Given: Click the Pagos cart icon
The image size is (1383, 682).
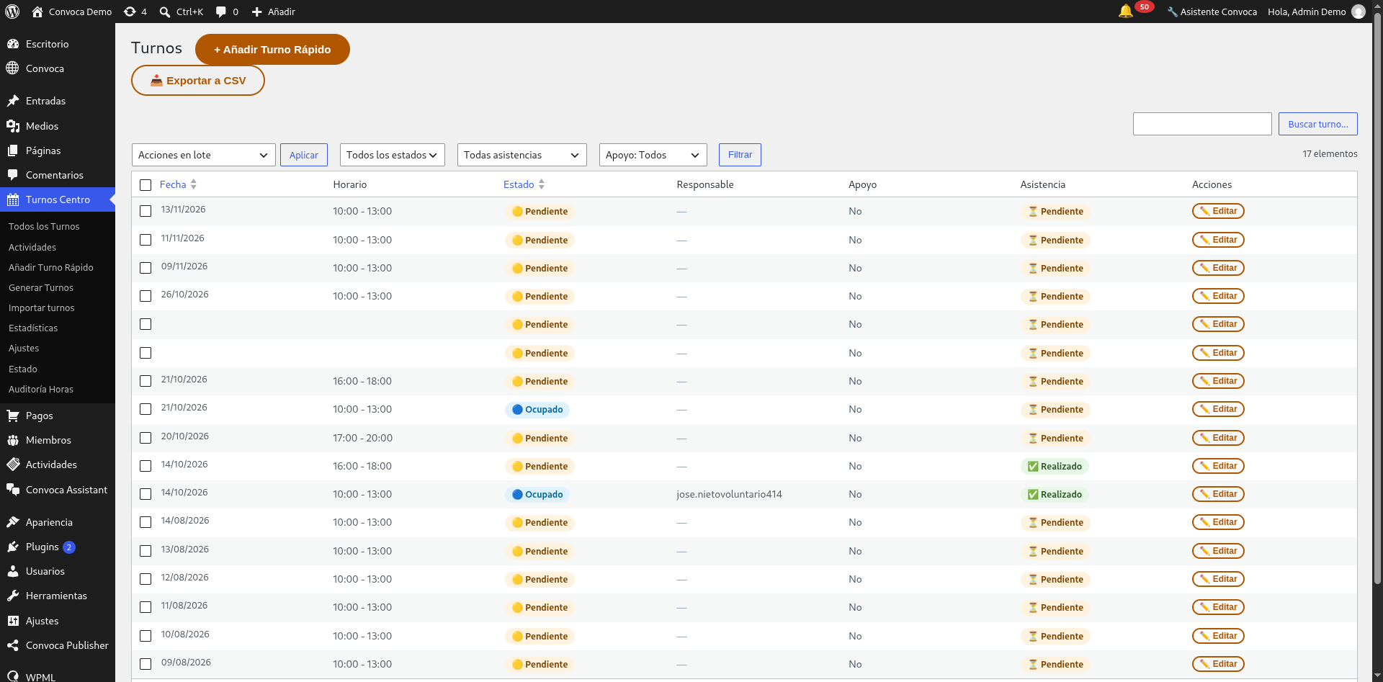Looking at the screenshot, I should click(x=13, y=416).
